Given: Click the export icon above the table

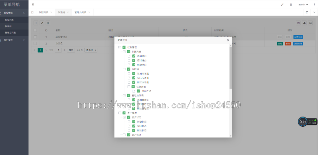Looking at the screenshot, I should 304,23.
